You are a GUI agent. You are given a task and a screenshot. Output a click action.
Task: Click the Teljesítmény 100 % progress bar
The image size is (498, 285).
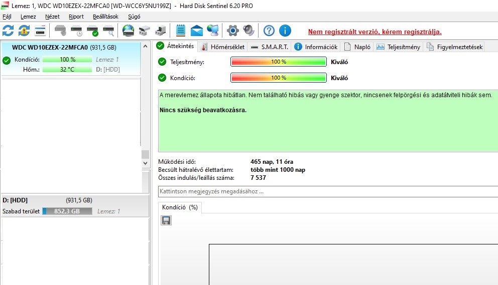pyautogui.click(x=279, y=62)
